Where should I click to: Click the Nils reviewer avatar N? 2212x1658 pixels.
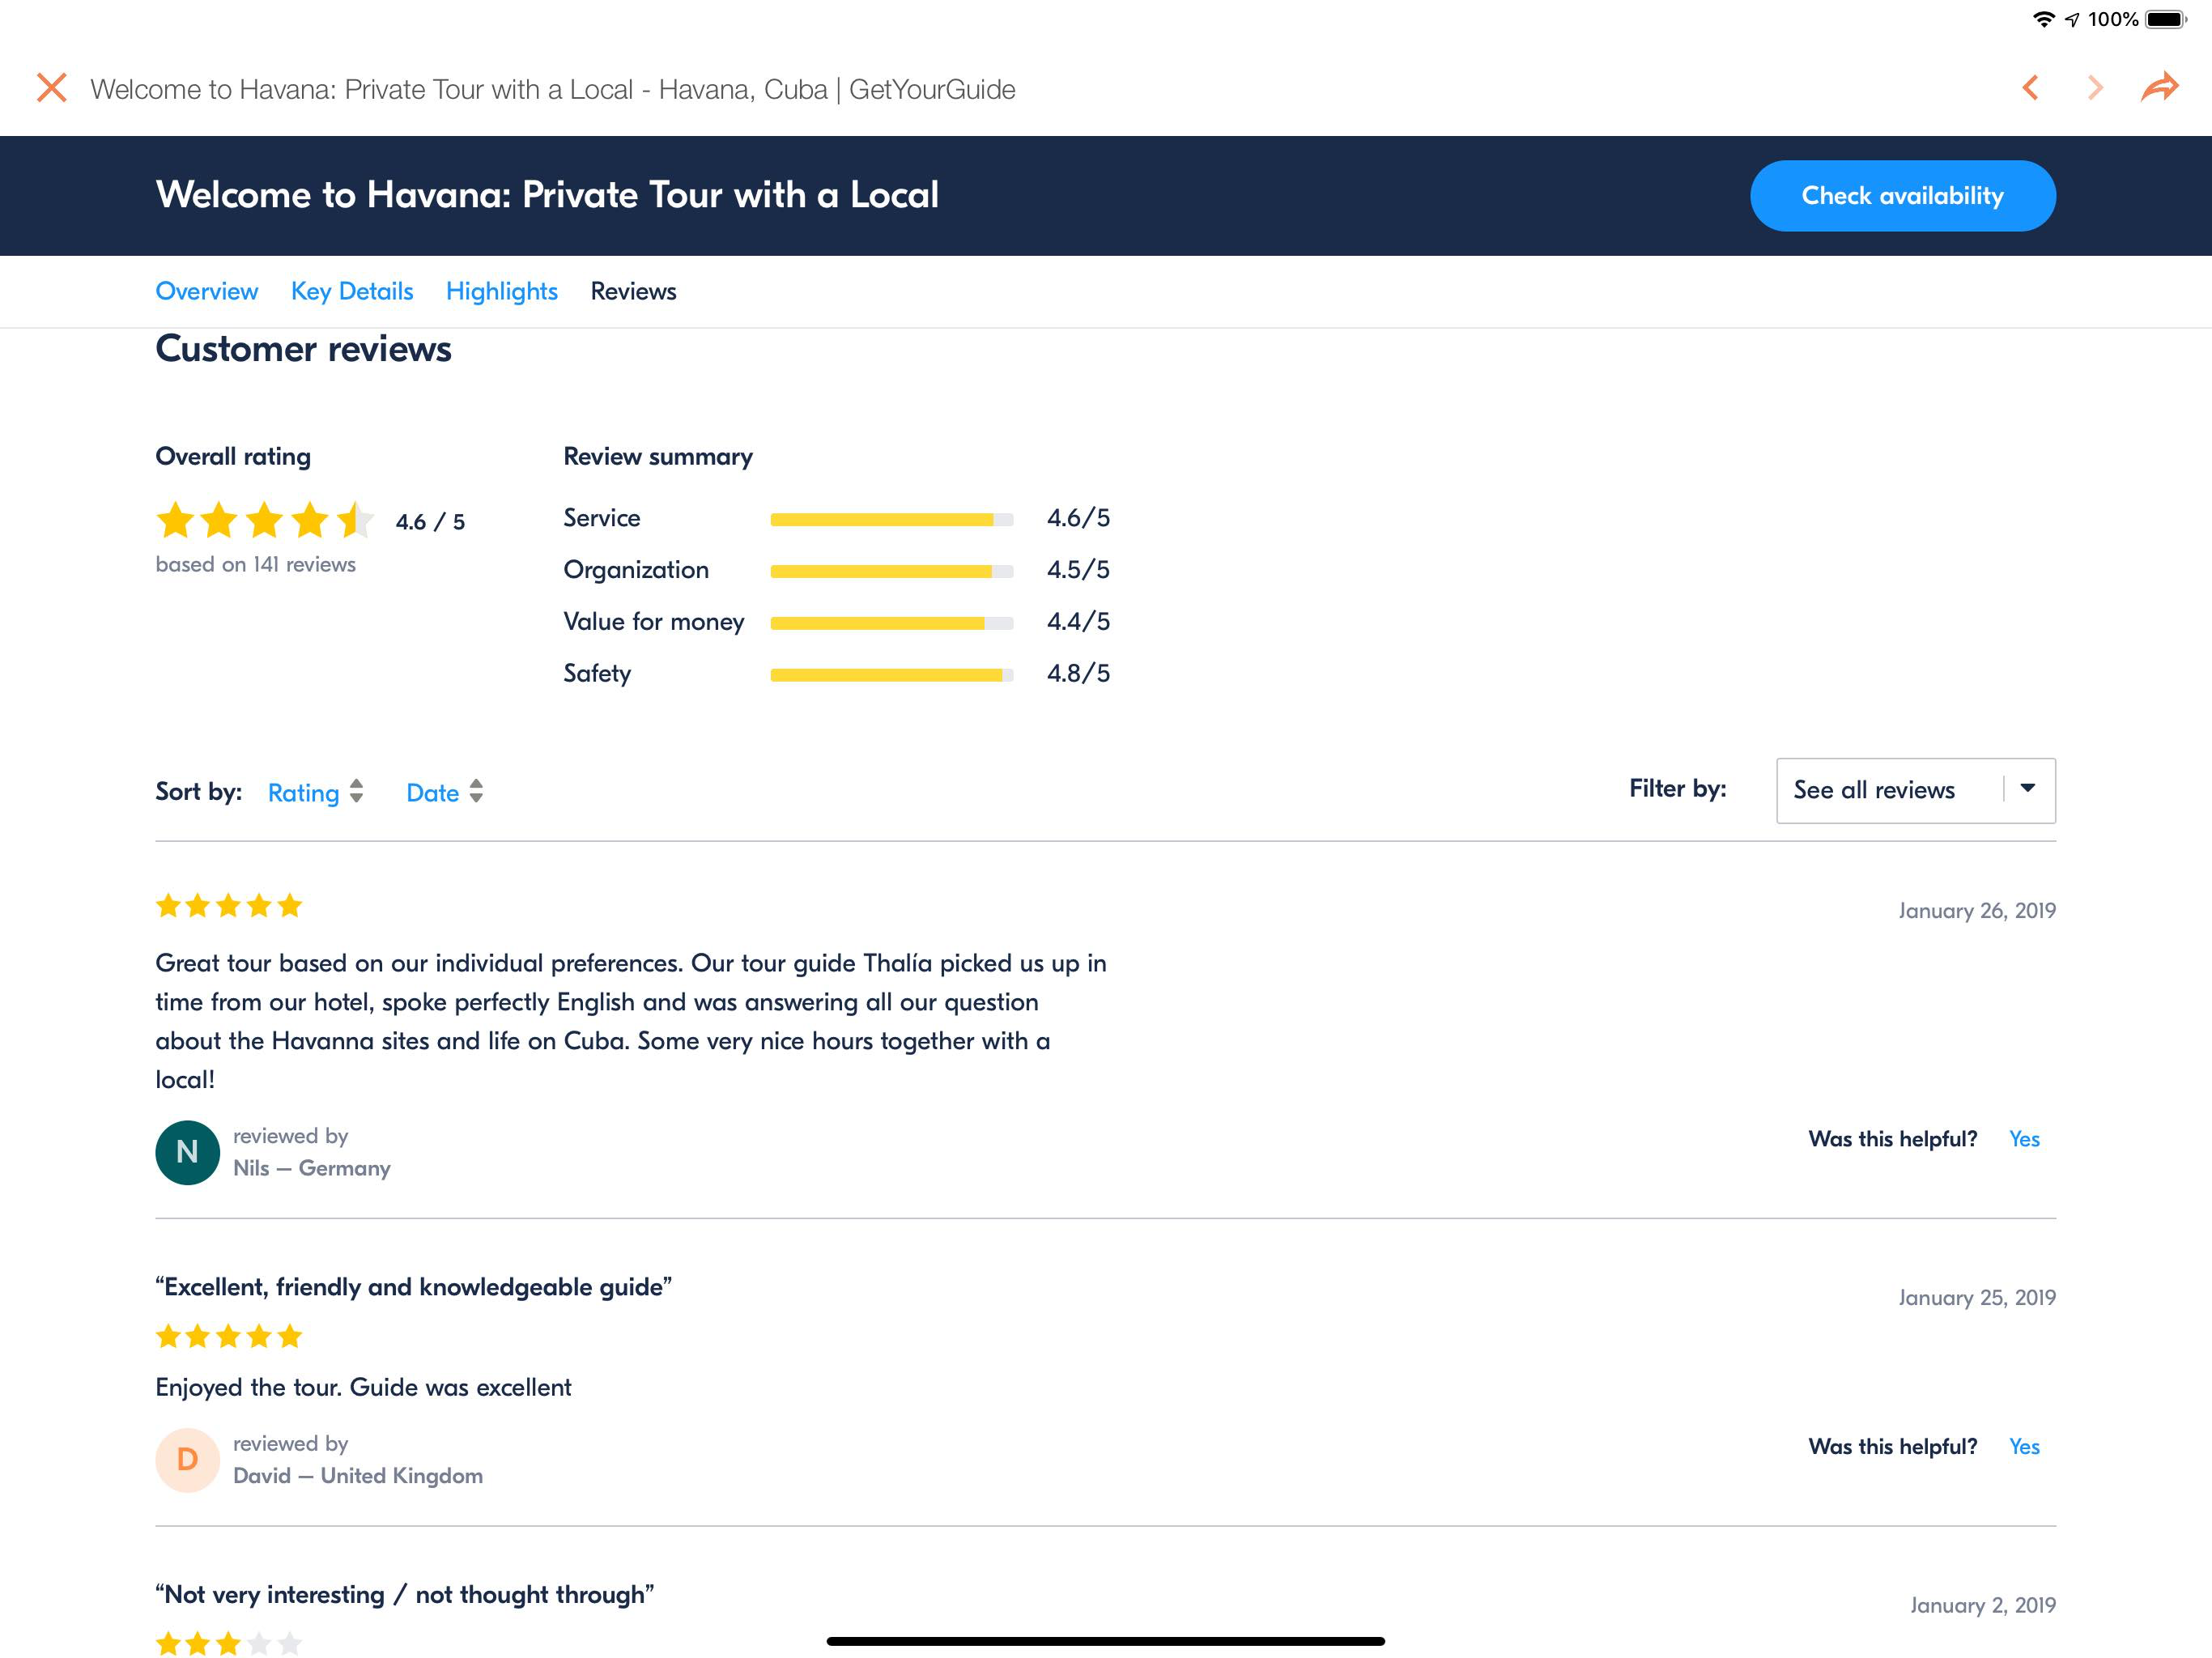pos(187,1152)
